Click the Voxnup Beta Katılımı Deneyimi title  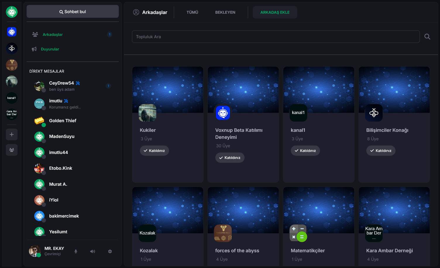[239, 134]
